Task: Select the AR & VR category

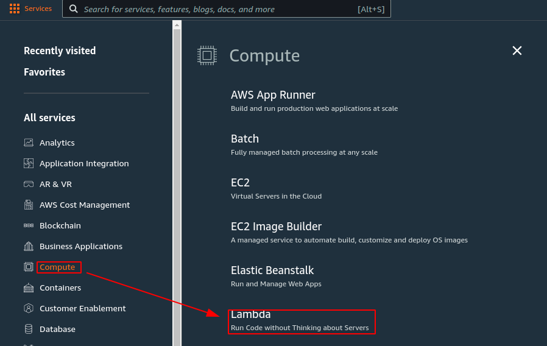Action: (55, 184)
